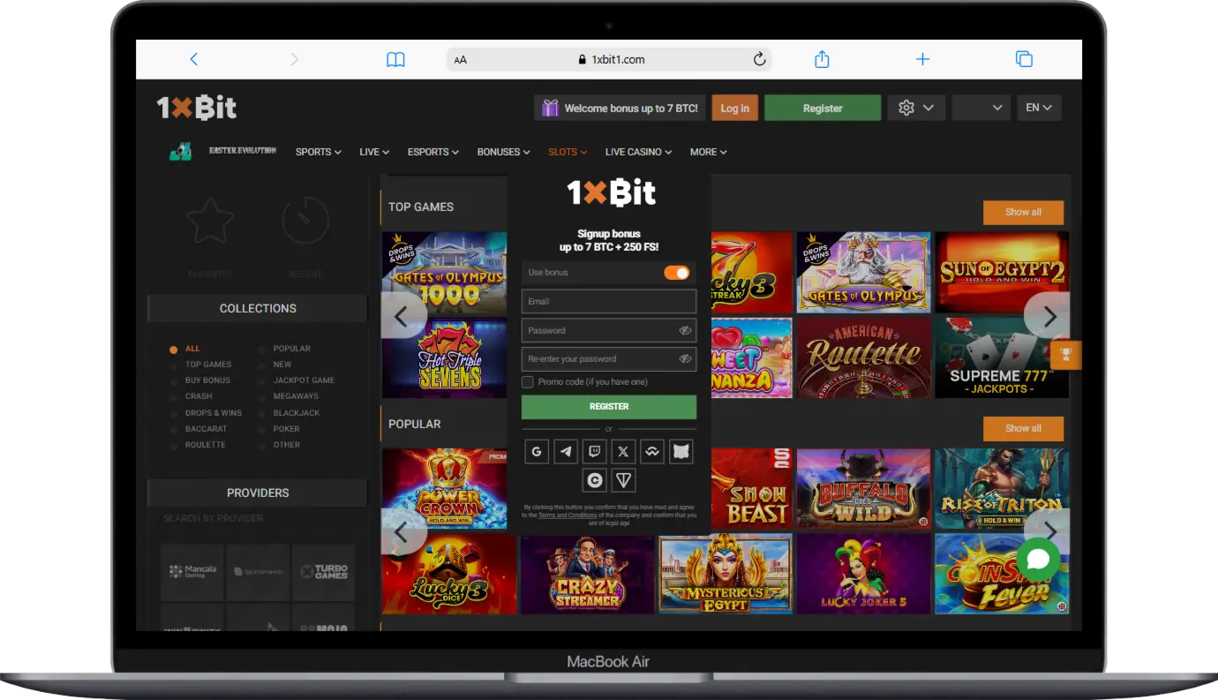Click the Email input field
The width and height of the screenshot is (1218, 700).
pos(609,302)
